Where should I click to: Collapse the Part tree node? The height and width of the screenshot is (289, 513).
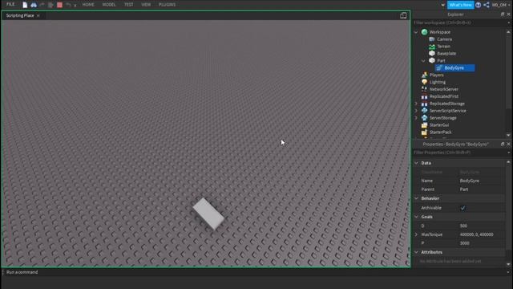click(423, 61)
